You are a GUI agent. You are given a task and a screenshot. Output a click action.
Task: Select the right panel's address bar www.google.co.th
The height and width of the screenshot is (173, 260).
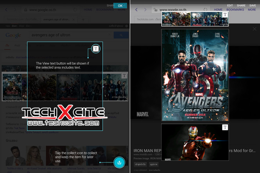(x=181, y=10)
